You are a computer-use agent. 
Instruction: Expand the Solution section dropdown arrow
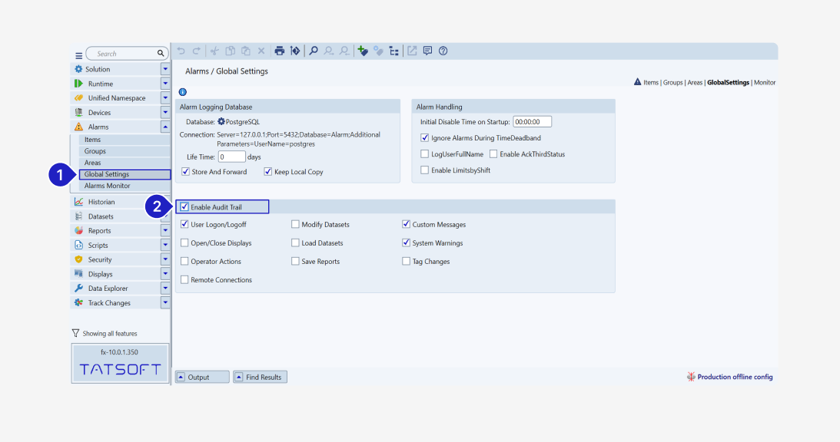[165, 69]
